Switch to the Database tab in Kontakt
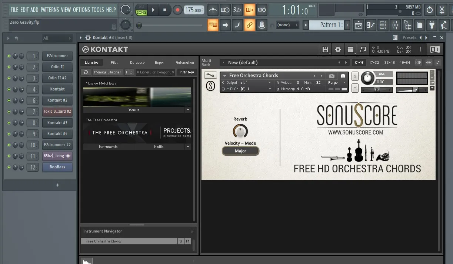Screen dimensions: 453x264 point(137,63)
